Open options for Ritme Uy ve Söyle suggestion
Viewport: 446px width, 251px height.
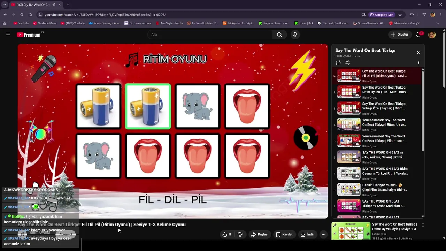point(423,225)
